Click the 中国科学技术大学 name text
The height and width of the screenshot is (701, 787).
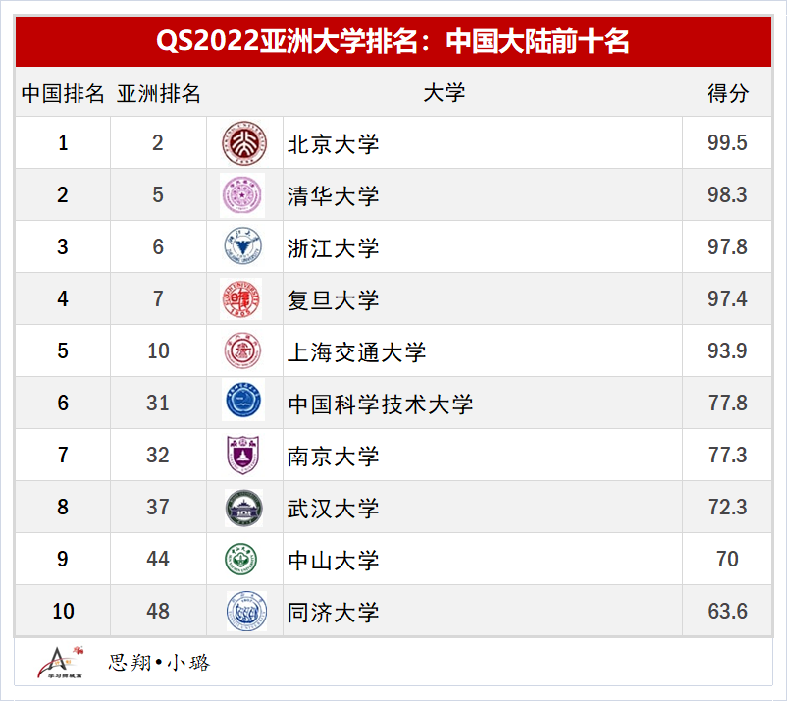click(381, 404)
